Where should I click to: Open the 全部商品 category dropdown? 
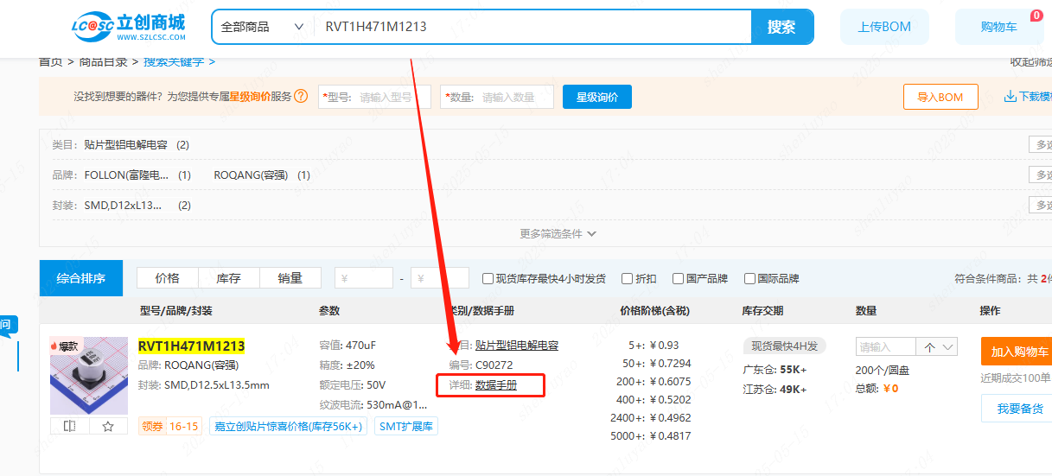262,27
